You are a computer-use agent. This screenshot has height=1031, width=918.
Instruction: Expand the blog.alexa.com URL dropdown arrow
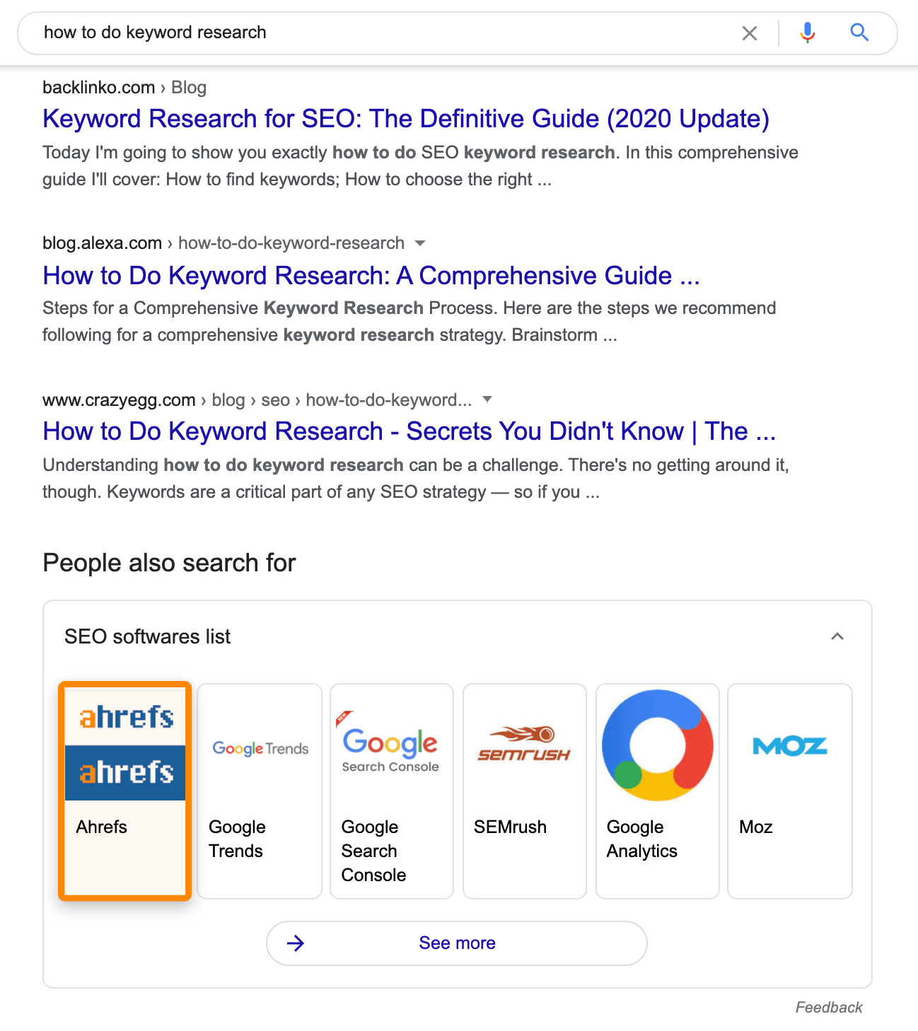[x=420, y=243]
